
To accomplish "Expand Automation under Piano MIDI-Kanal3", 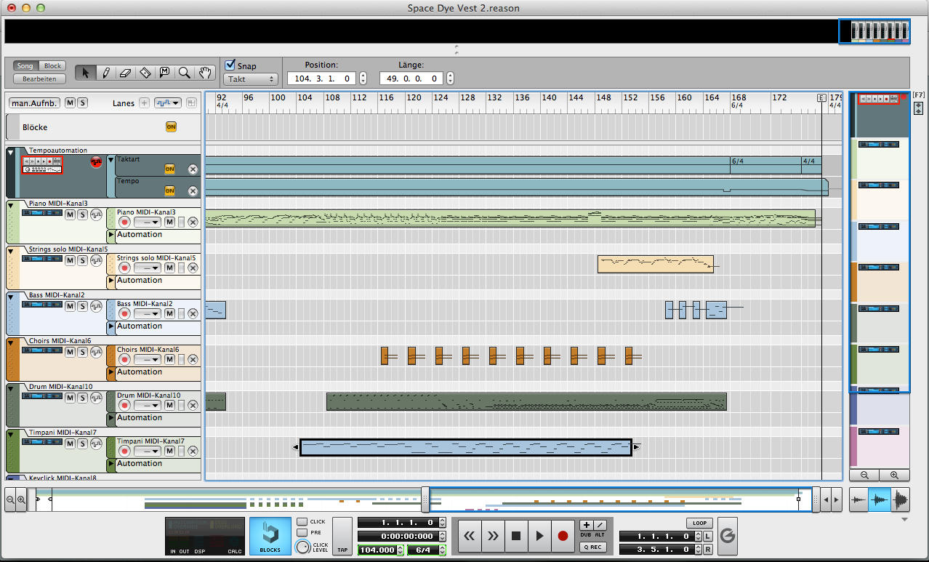I will [111, 235].
